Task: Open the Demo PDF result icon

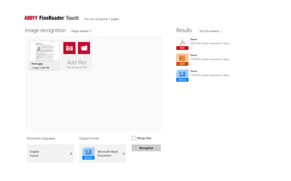Action: [x=182, y=44]
